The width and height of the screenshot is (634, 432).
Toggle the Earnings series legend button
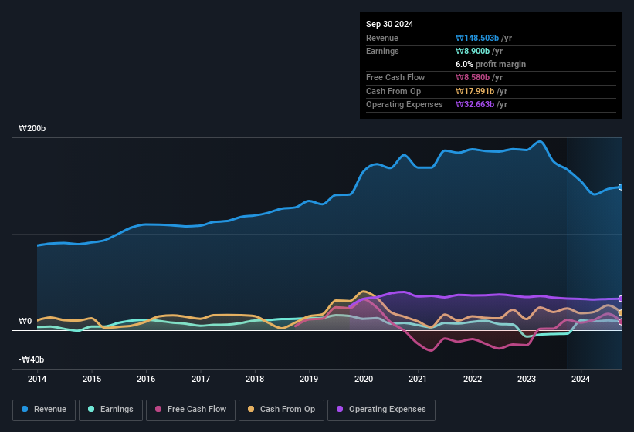tap(110, 410)
